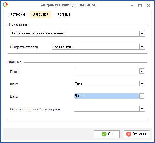Click the Отменить button
Viewport: 155px width, 143px height.
(x=137, y=134)
